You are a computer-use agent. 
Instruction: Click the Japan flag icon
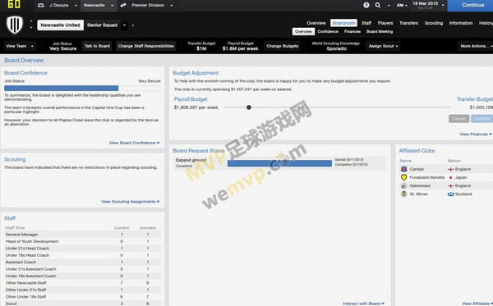pos(450,178)
